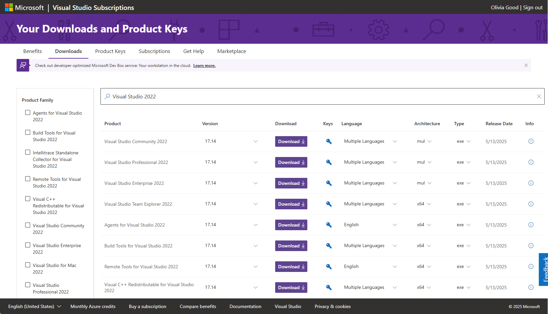Show info for Visual Studio Team Explorer 2022

click(531, 204)
